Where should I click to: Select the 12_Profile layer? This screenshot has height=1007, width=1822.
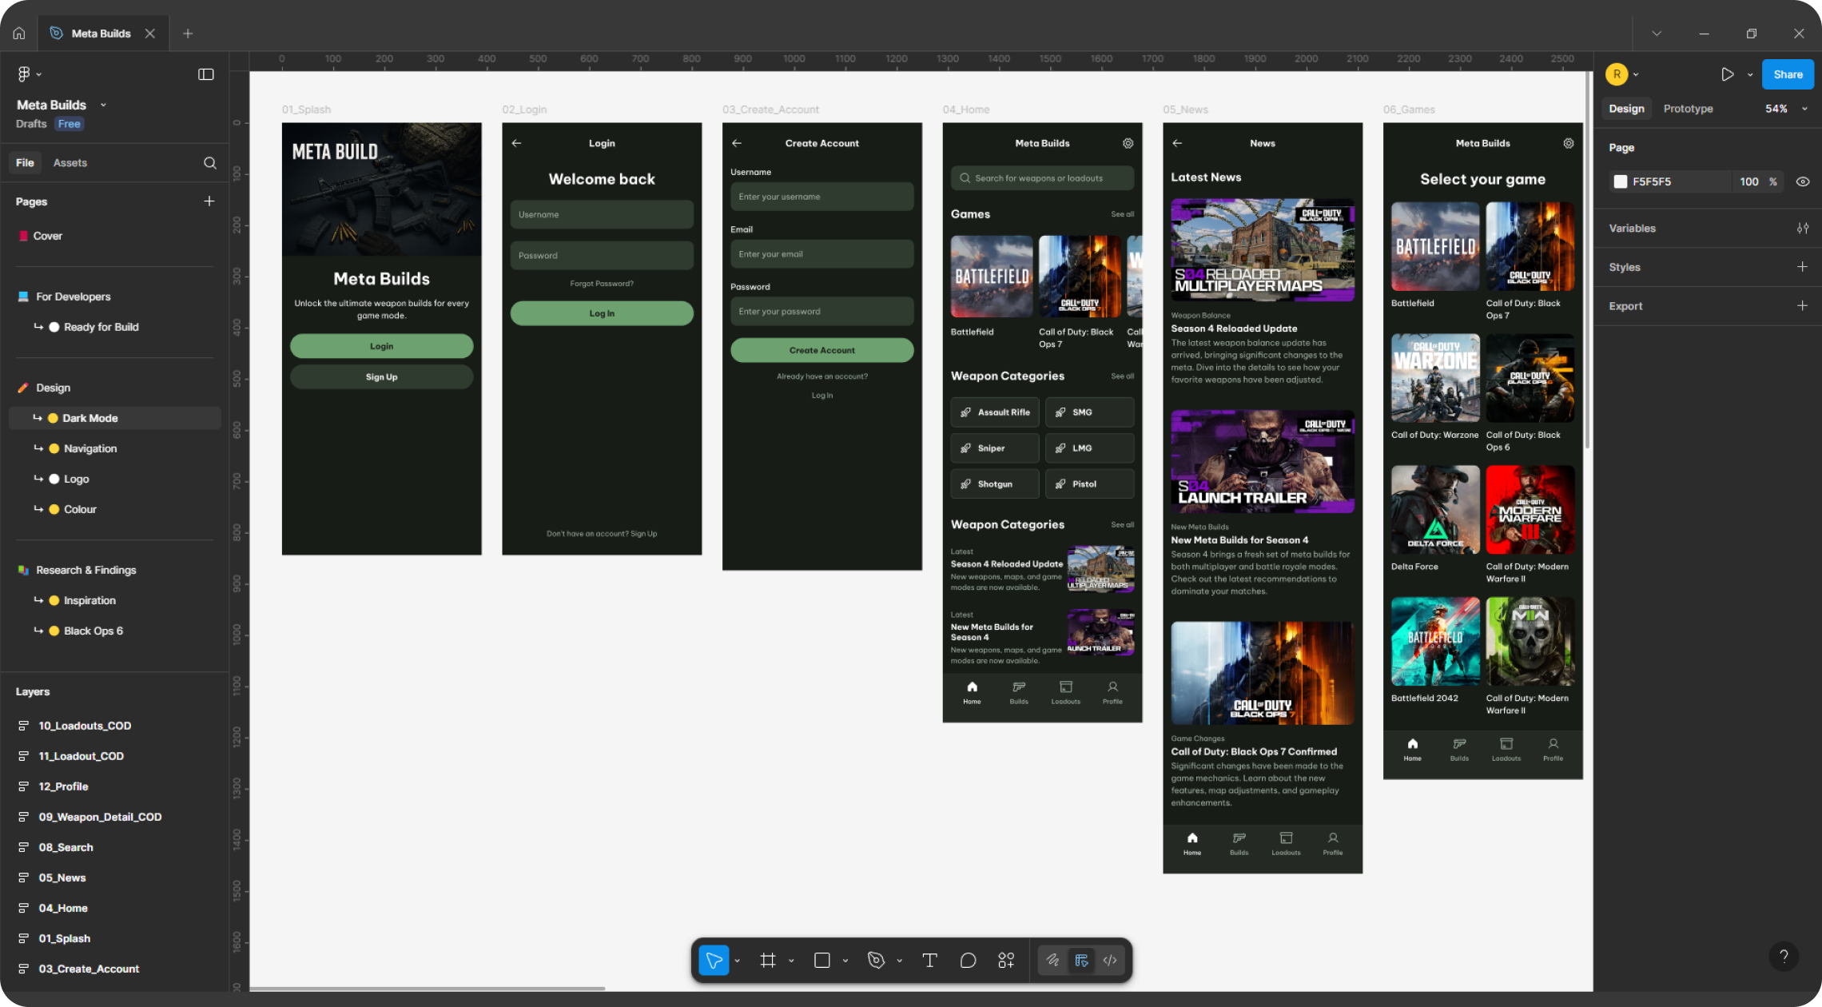(63, 786)
